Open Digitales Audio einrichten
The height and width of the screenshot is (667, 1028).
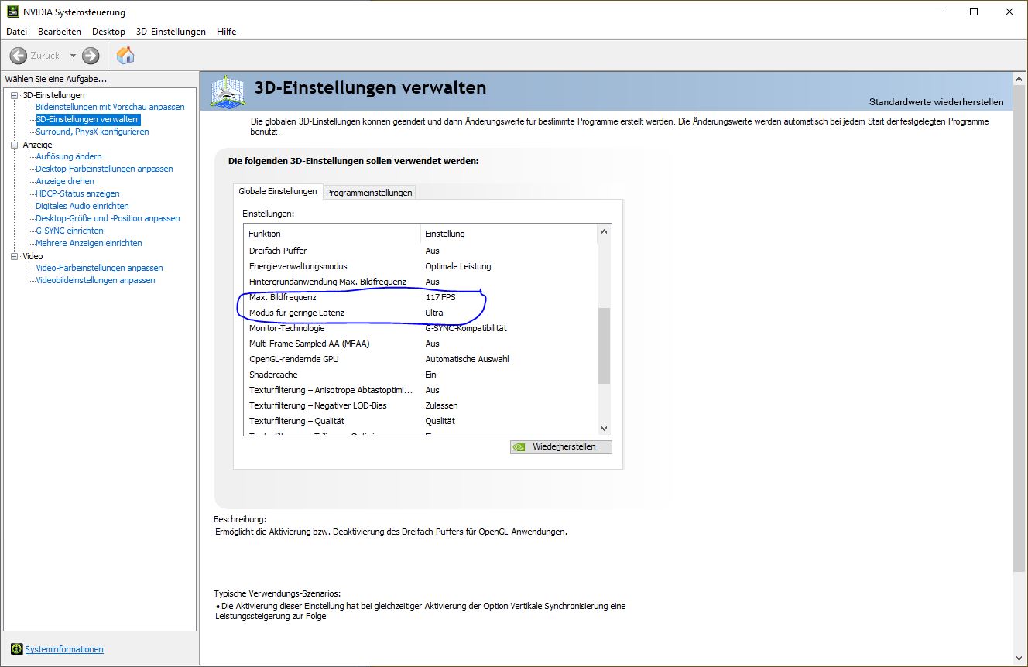pyautogui.click(x=82, y=206)
